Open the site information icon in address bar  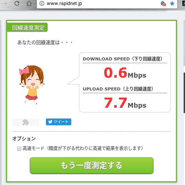tap(42, 3)
